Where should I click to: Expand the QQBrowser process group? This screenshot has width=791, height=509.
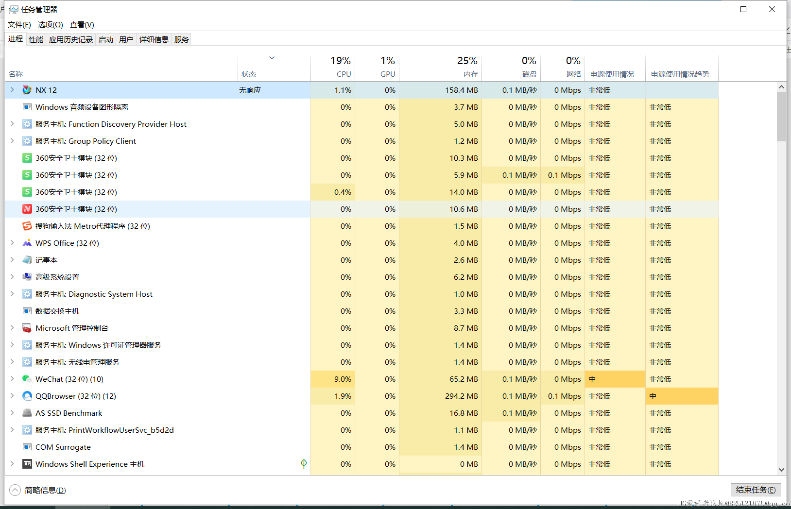pos(12,396)
